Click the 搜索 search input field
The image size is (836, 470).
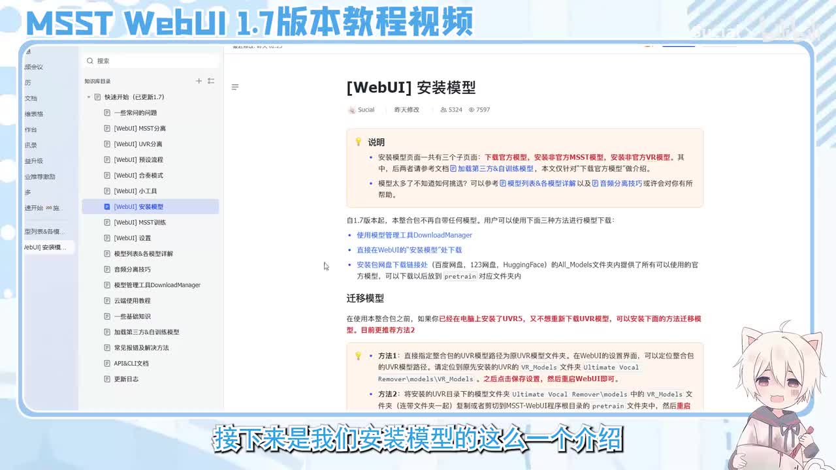click(x=151, y=61)
